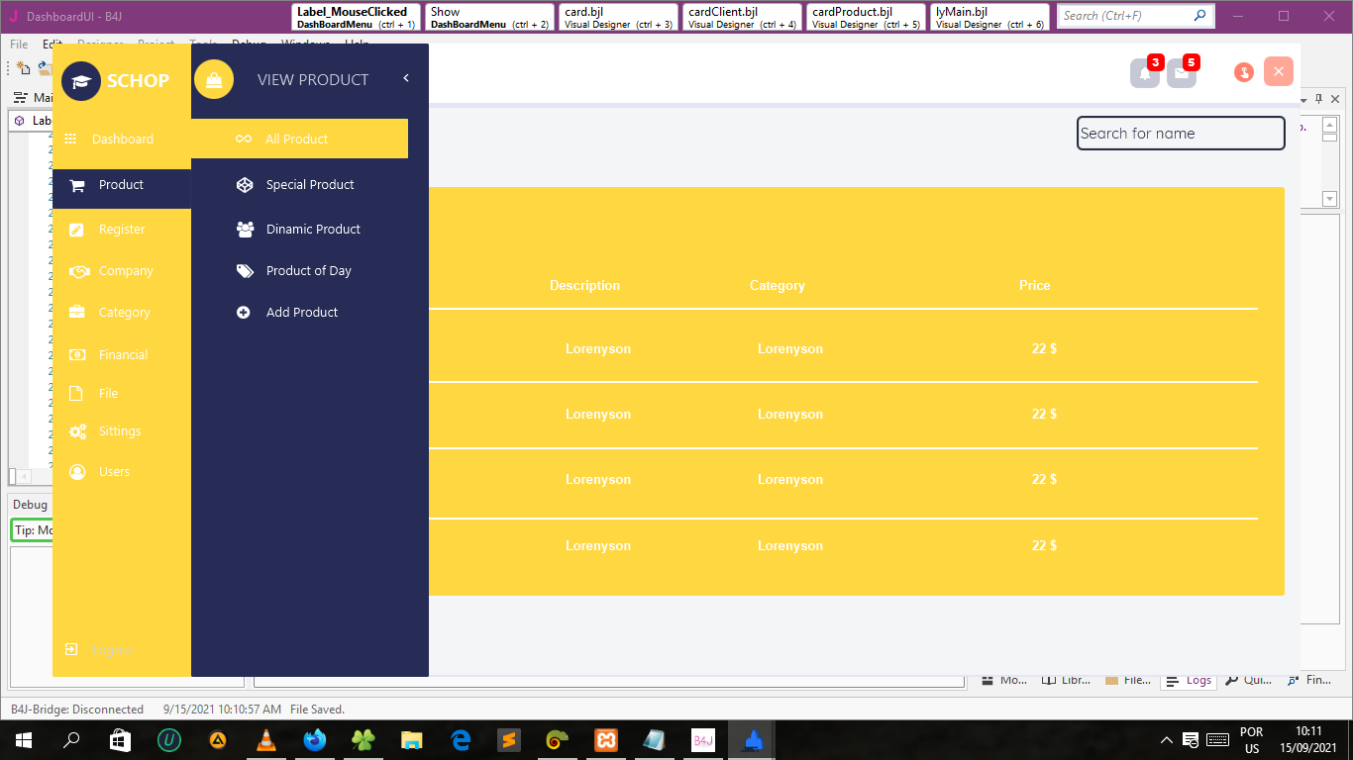Open the File menu in B4J
The height and width of the screenshot is (760, 1353).
tap(19, 45)
